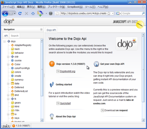Switch to the API navigation tab
The width and height of the screenshot is (147, 129).
pyautogui.click(x=6, y=36)
